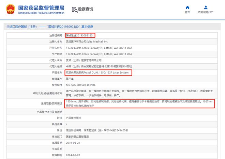Image resolution: width=225 pixels, height=159 pixels.
Task: Click the 政务服务门户 text link
Action: tap(206, 12)
